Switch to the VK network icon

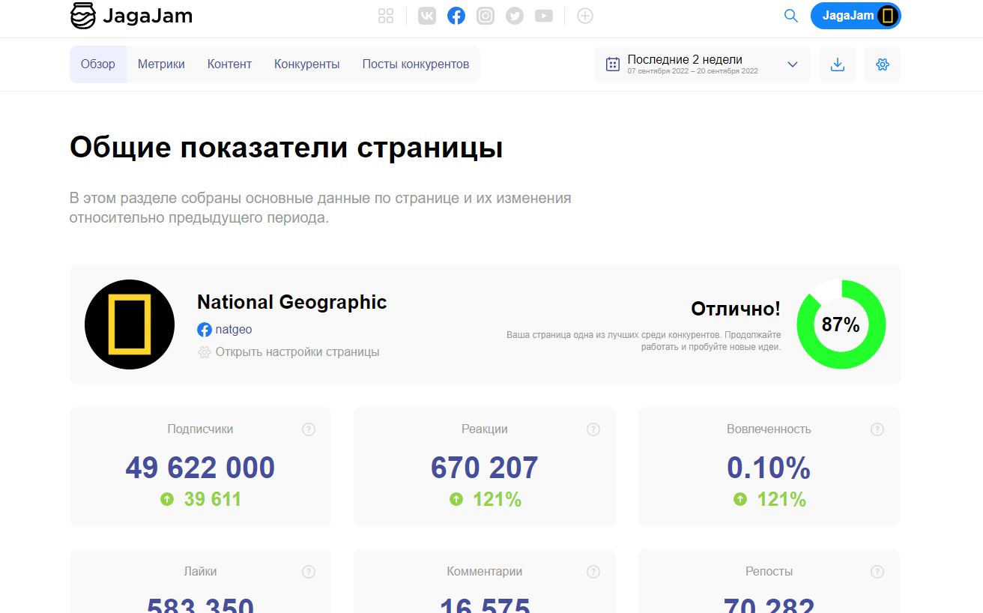427,16
